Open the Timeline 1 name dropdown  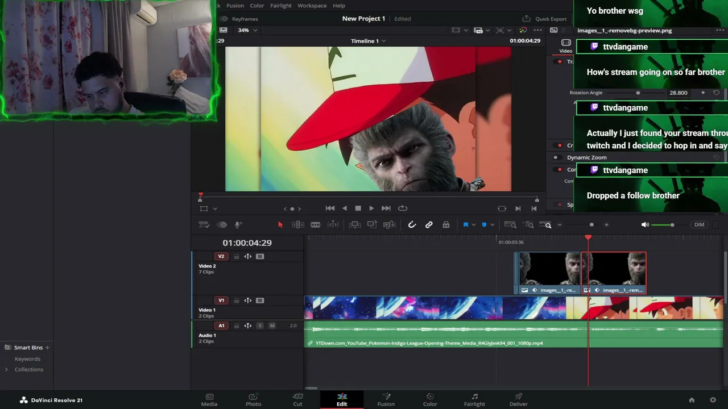368,41
